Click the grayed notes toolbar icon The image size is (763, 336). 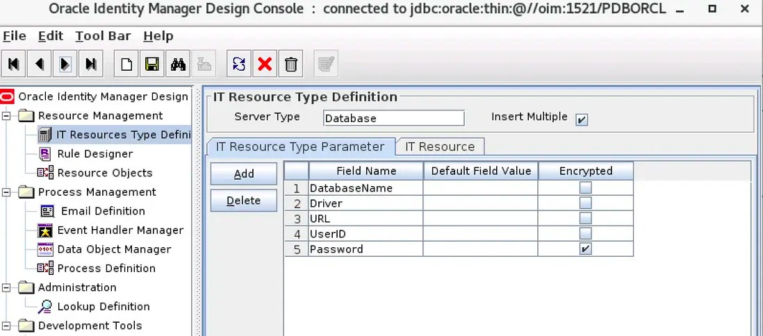325,64
